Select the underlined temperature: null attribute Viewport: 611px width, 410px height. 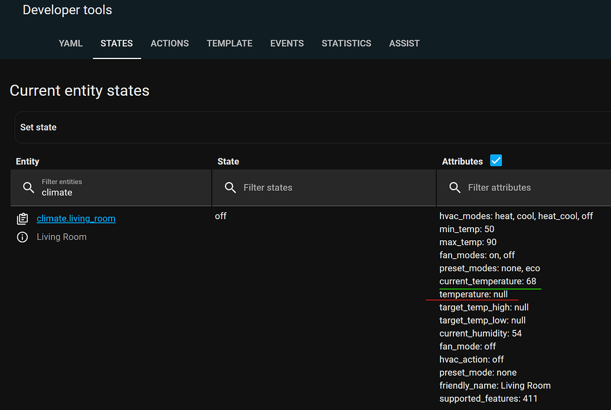[x=473, y=294]
